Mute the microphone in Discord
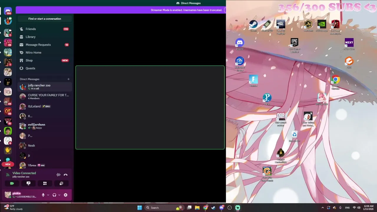Viewport: 377px width, 212px height. 43,195
